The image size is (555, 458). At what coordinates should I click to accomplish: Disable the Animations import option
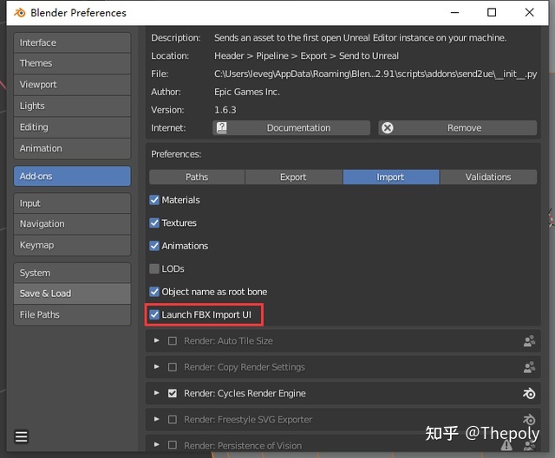coord(154,246)
